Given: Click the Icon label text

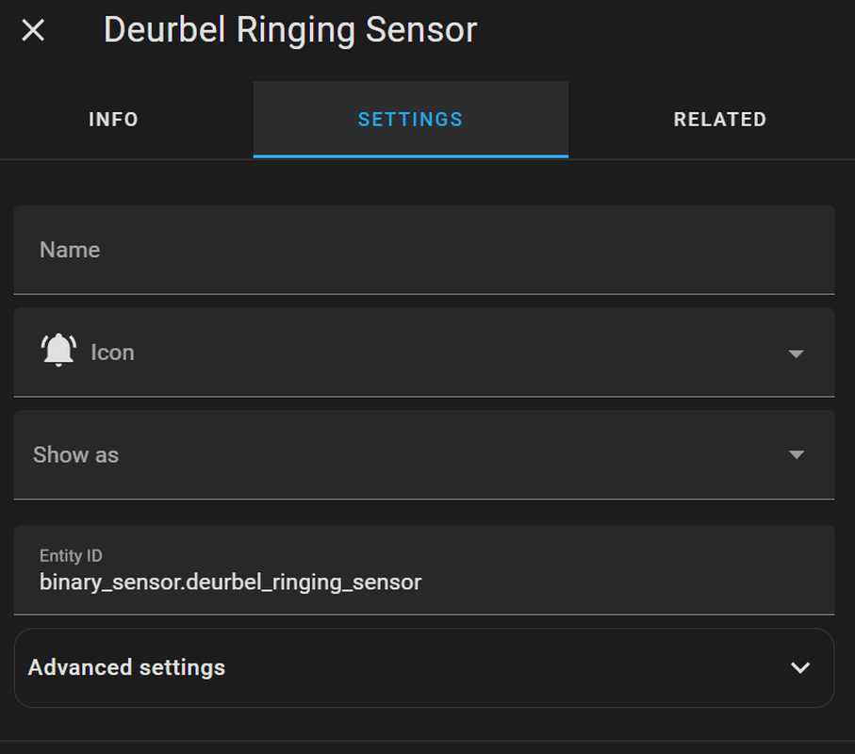Looking at the screenshot, I should coord(112,352).
